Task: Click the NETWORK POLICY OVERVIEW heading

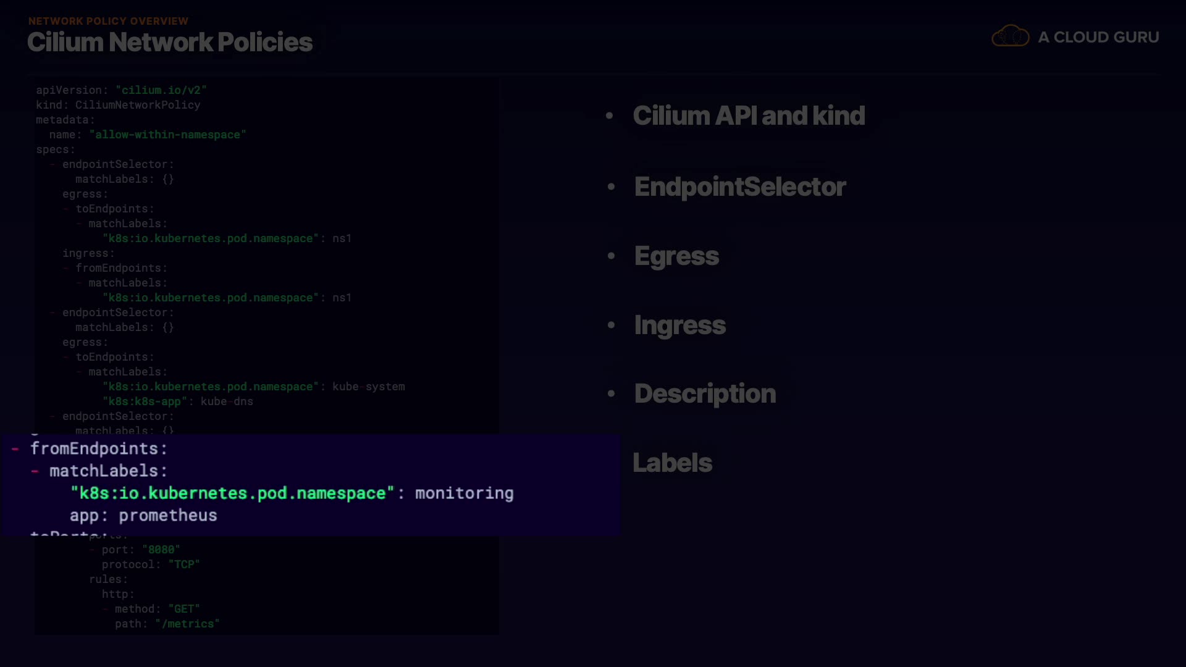Action: pyautogui.click(x=108, y=21)
